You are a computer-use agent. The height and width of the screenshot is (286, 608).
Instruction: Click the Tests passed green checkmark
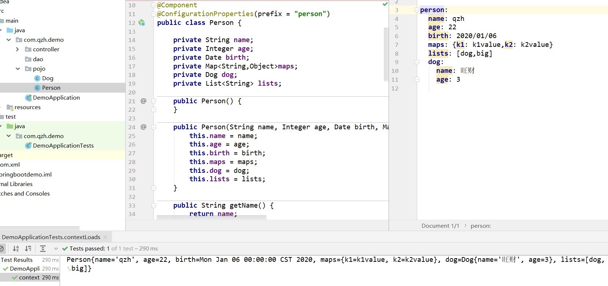click(65, 249)
